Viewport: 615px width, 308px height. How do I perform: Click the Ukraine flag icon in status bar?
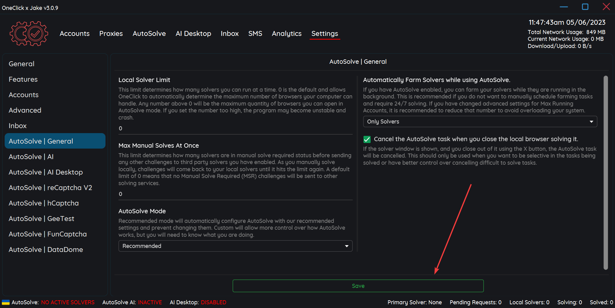[6, 302]
